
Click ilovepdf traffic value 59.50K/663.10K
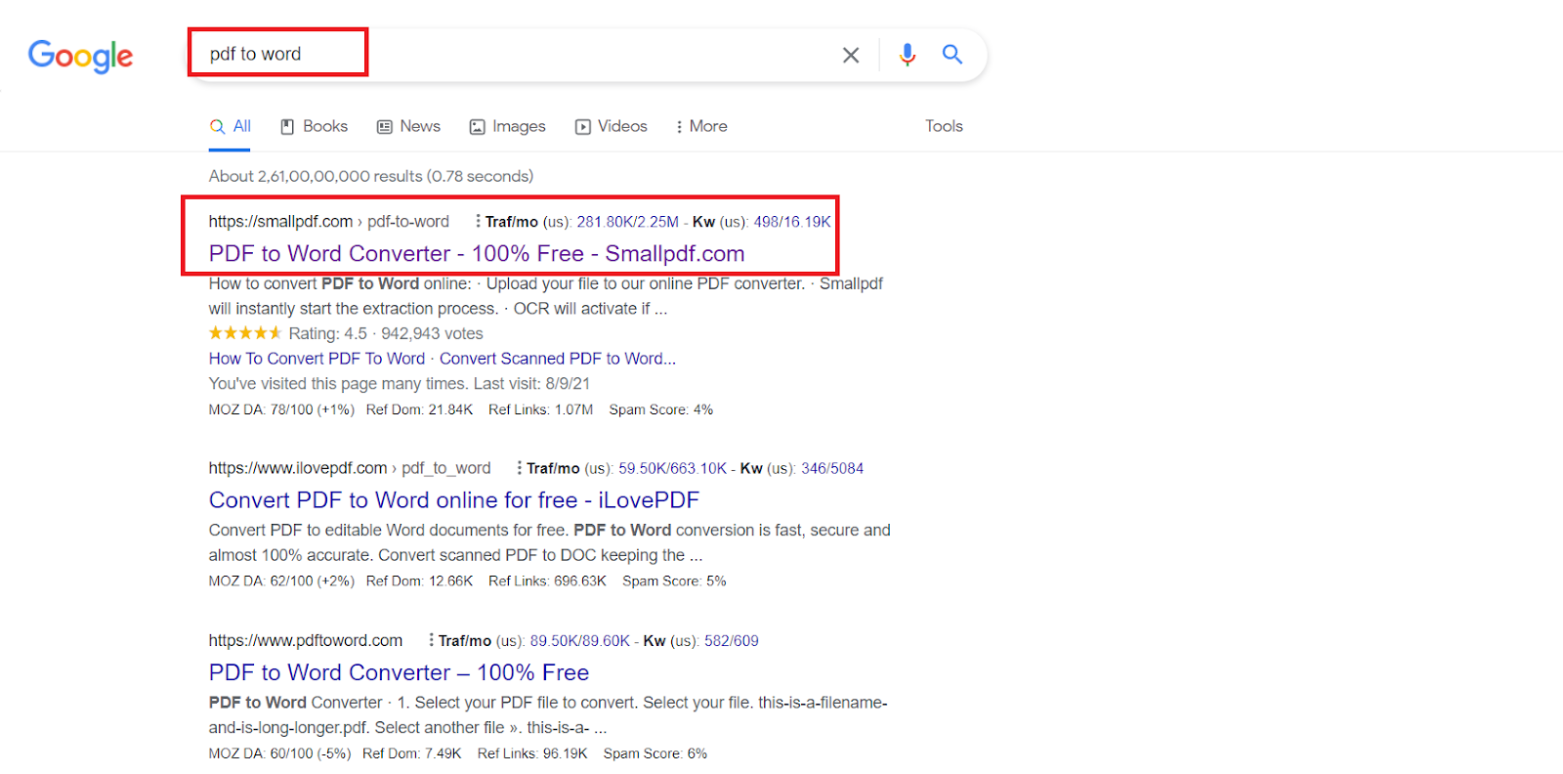click(x=673, y=468)
